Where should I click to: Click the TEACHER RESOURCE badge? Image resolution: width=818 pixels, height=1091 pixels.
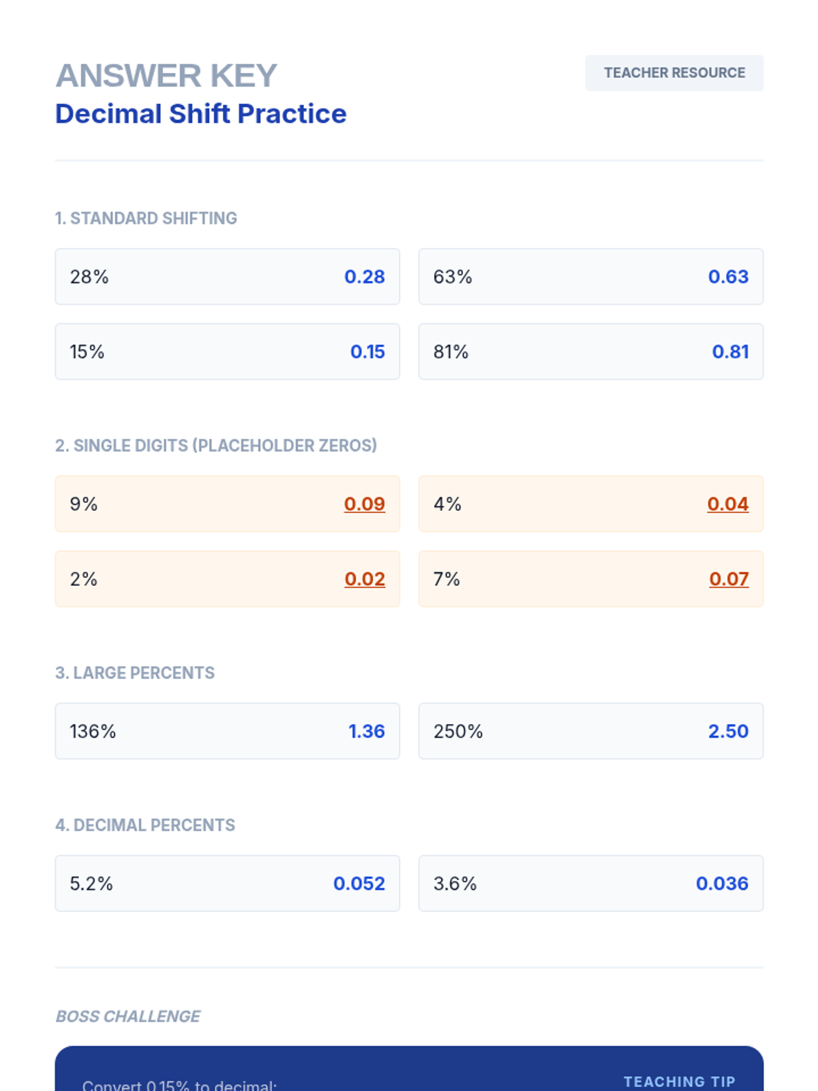pos(673,73)
